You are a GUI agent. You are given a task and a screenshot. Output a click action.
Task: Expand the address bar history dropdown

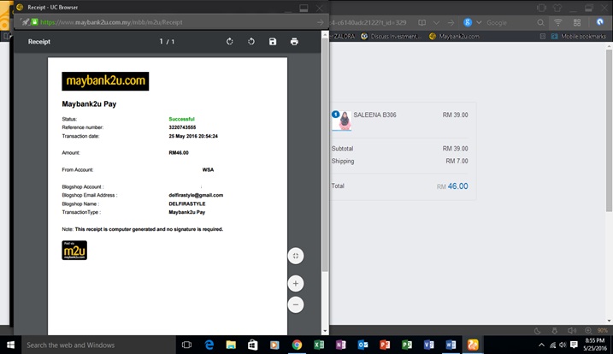point(436,23)
